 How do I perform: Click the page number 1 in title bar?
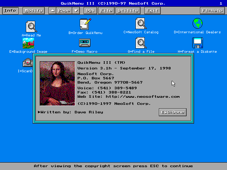tap(221, 4)
